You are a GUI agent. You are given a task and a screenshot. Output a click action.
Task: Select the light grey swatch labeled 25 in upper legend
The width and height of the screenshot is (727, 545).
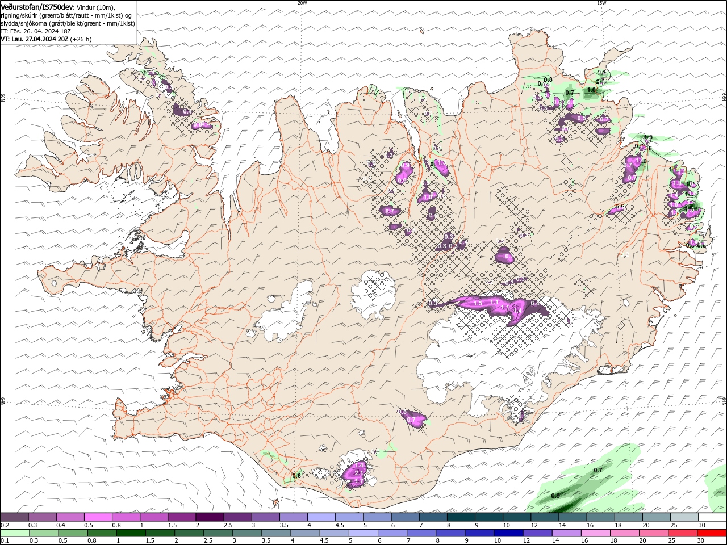tap(685, 517)
